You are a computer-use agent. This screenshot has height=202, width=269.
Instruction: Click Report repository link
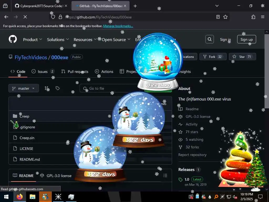click(x=192, y=155)
